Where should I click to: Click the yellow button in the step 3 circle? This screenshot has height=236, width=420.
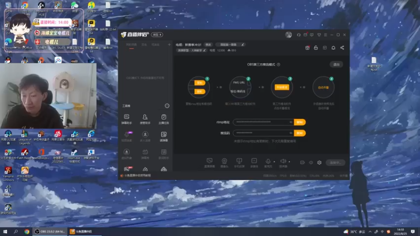coord(281,87)
